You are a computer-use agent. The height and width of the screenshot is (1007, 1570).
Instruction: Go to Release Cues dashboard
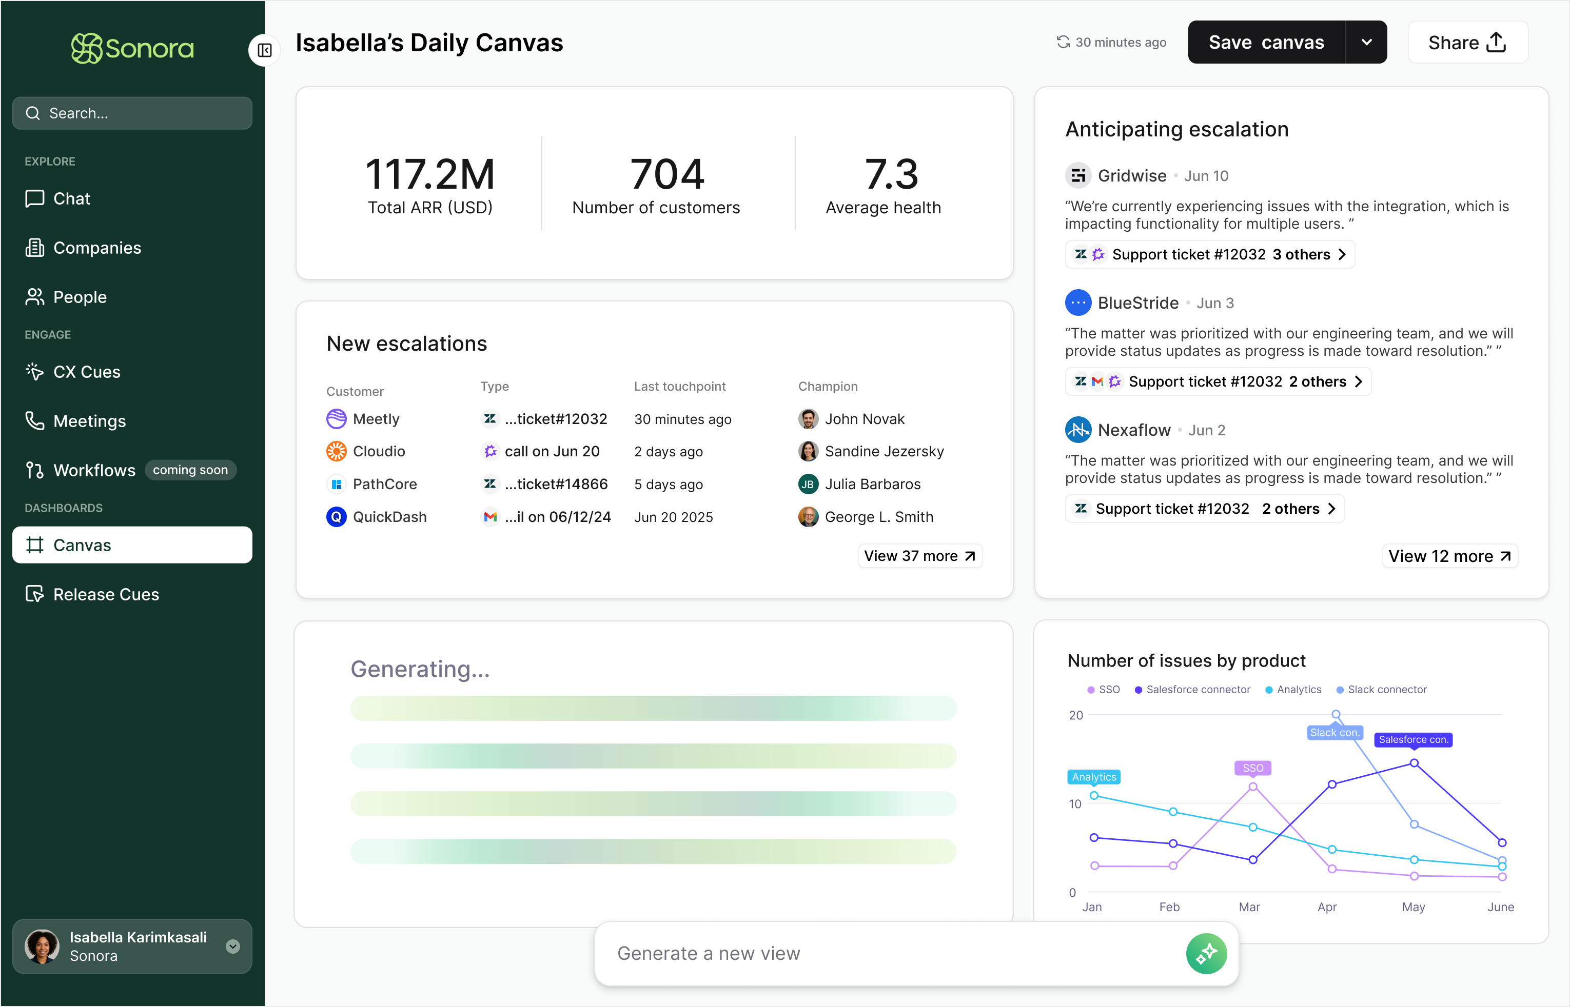[x=105, y=594]
